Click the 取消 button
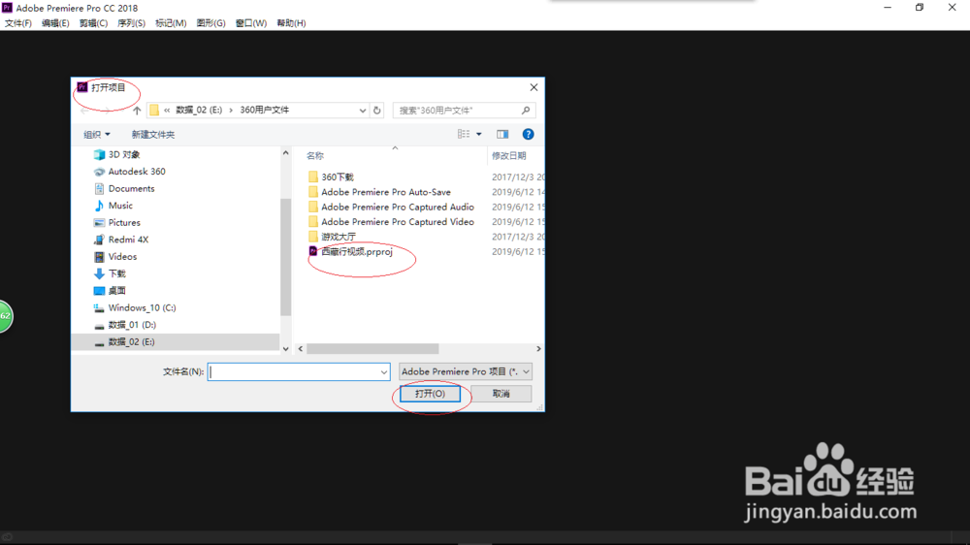 (501, 394)
